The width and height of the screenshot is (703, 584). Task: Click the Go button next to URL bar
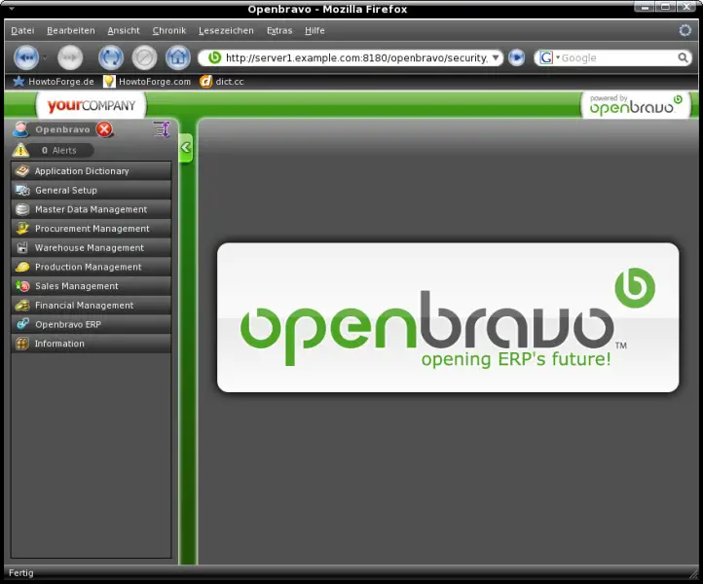tap(516, 57)
